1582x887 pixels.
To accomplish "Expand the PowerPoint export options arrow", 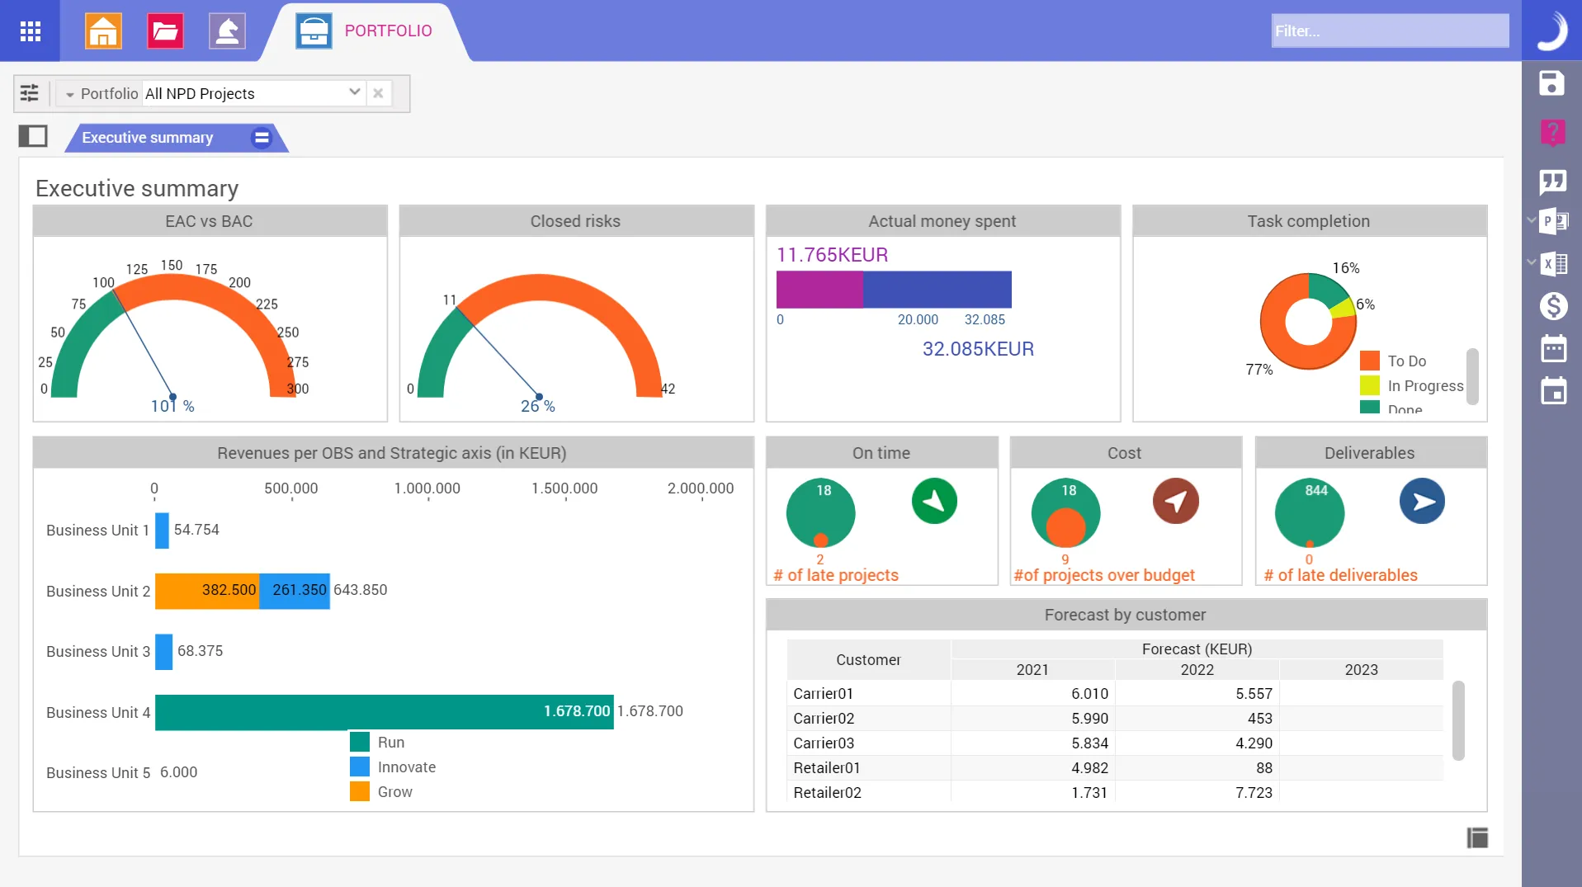I will 1532,220.
